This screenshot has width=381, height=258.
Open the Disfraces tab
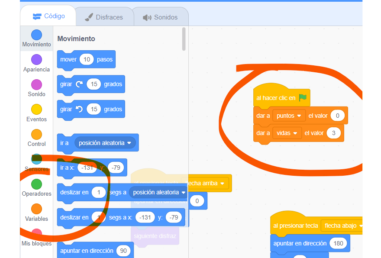(104, 17)
